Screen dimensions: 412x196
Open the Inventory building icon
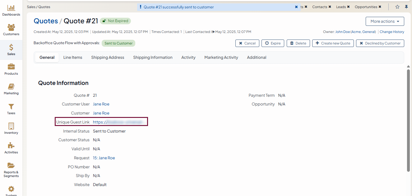pos(11,126)
